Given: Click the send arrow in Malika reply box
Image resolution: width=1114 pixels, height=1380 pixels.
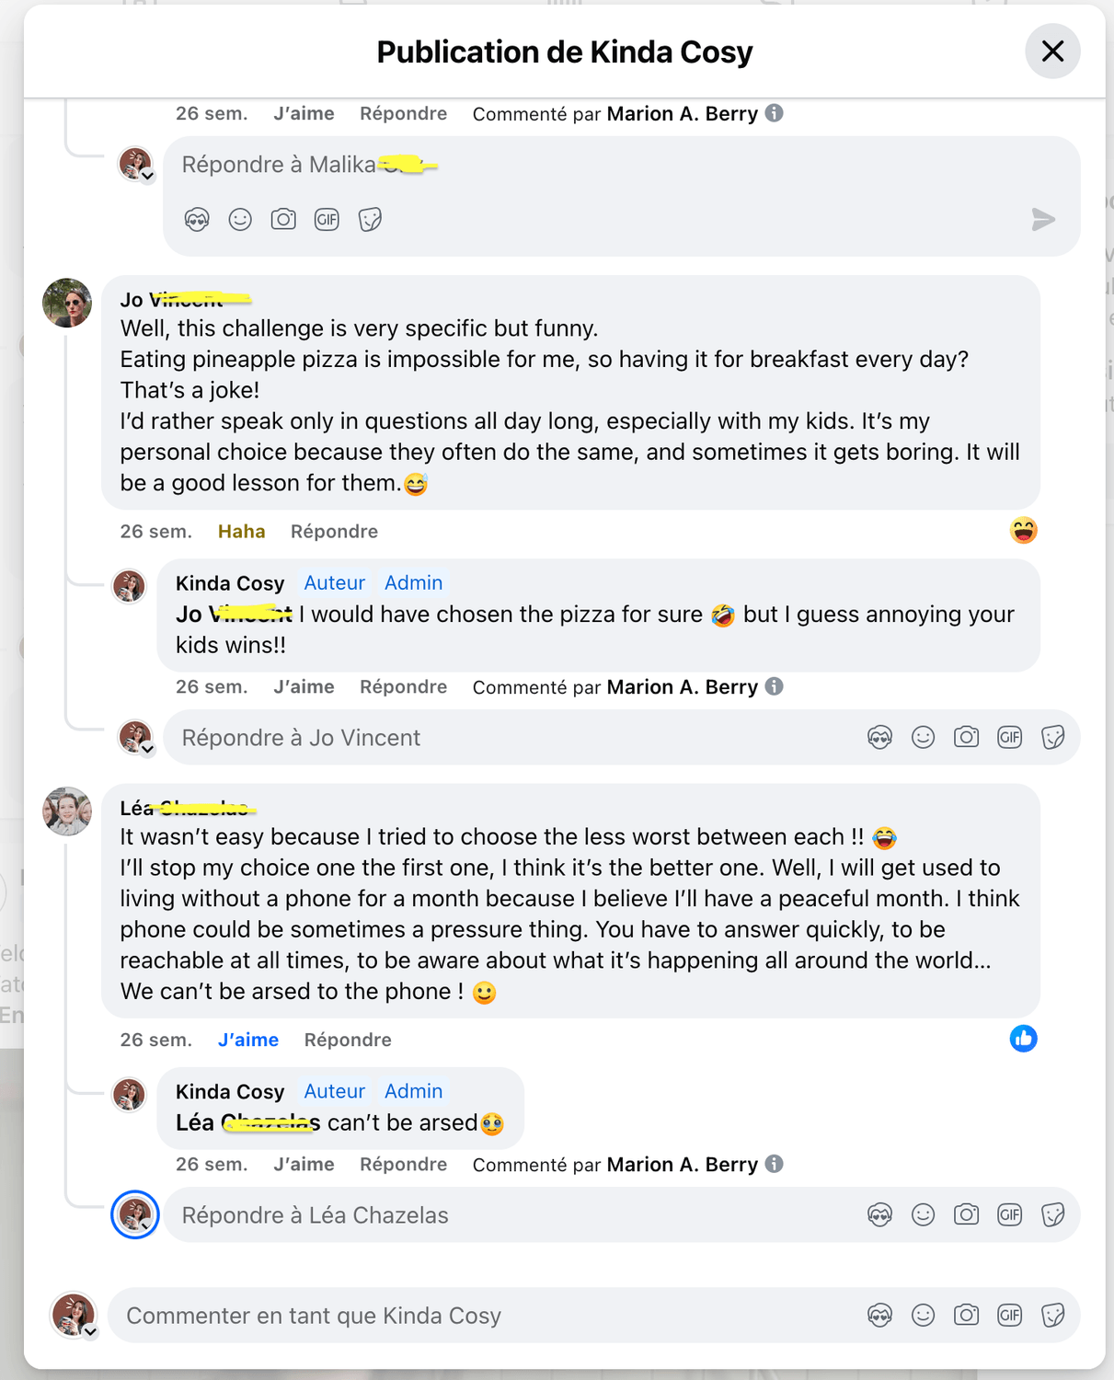Looking at the screenshot, I should [x=1042, y=220].
